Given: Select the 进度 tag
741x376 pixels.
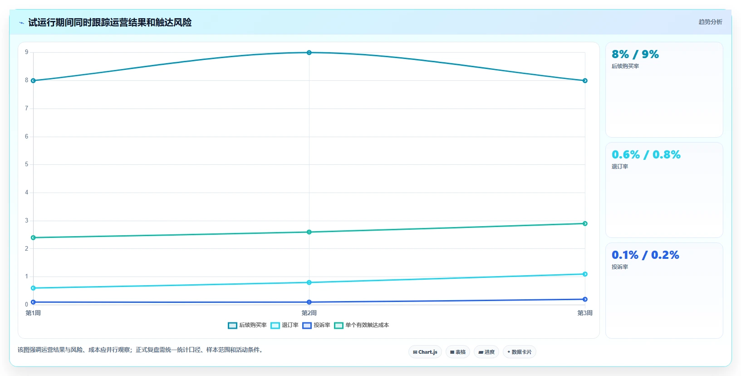Looking at the screenshot, I should pos(486,352).
